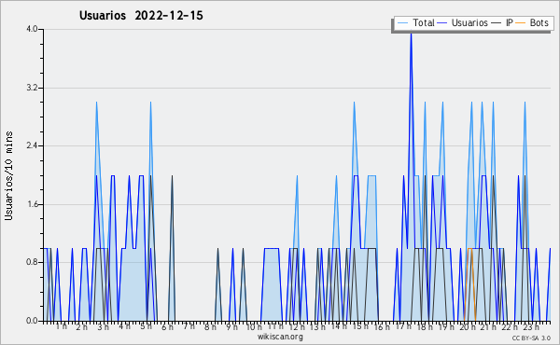This screenshot has height=345, width=560.
Task: Click the '5 h' x-axis label
Action: click(x=146, y=326)
